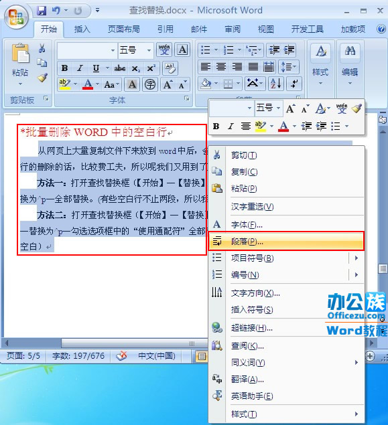388x425 pixels.
Task: Switch to the 页面布局 ribbon tab
Action: [124, 29]
